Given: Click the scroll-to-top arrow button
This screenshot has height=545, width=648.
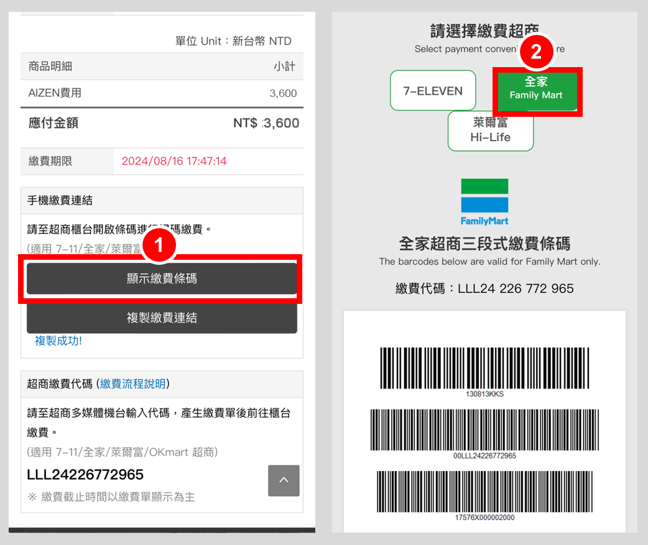Looking at the screenshot, I should [x=284, y=480].
